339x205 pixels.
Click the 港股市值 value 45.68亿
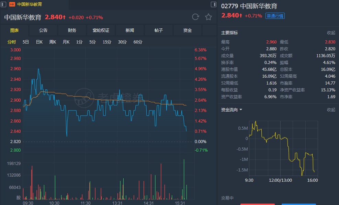(x=269, y=69)
